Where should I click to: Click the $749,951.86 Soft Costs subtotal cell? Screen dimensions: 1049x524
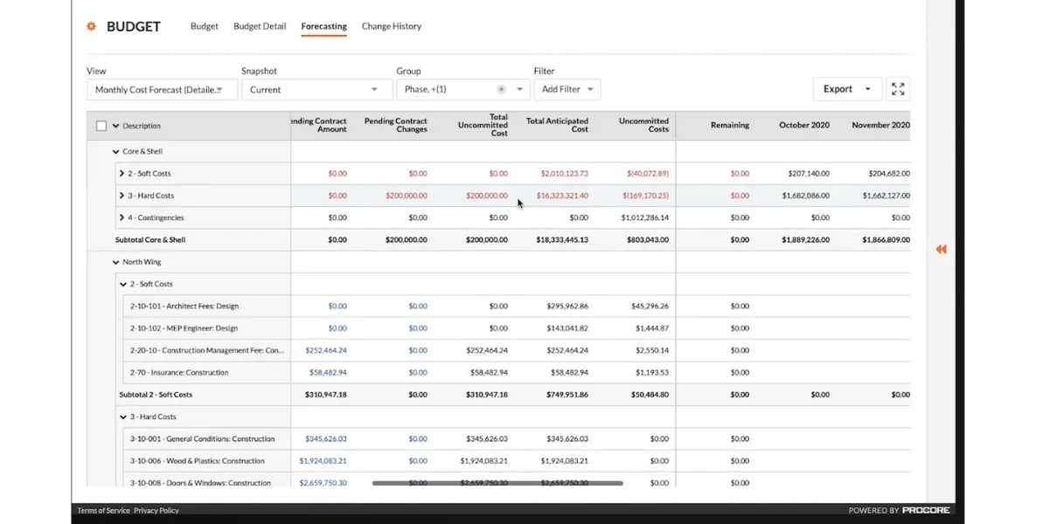[567, 395]
